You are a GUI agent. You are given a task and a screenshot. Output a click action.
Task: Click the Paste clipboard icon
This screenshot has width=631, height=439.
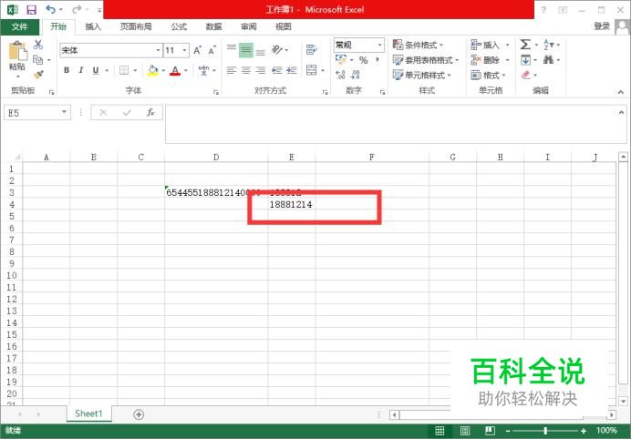17,52
